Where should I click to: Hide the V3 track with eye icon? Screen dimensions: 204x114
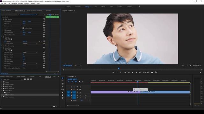pyautogui.click(x=80, y=87)
